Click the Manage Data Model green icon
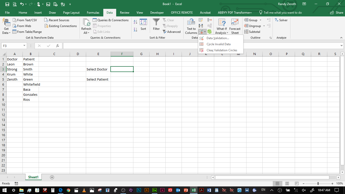The width and height of the screenshot is (345, 194). pos(210,32)
